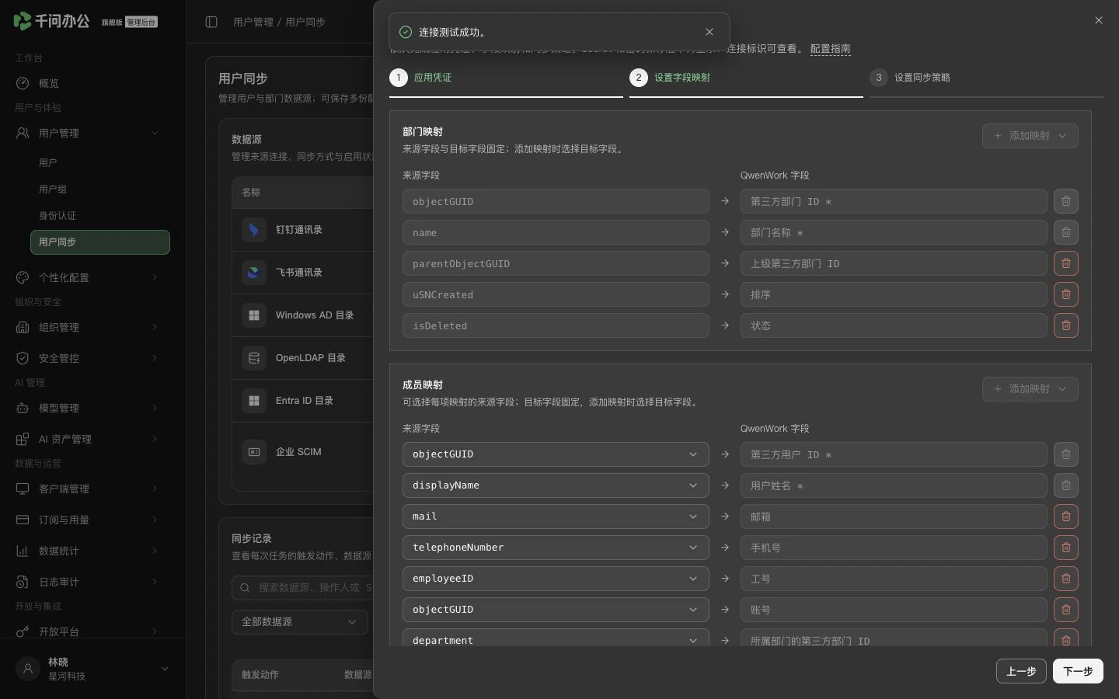Open source field dropdown for 第三方用户 ID
1119x699 pixels.
coord(556,454)
